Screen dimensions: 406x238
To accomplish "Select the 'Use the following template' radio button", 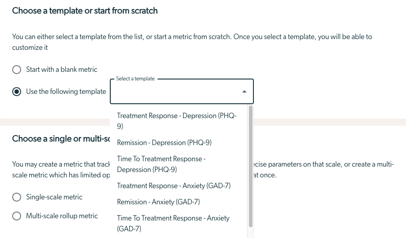I will pos(17,92).
